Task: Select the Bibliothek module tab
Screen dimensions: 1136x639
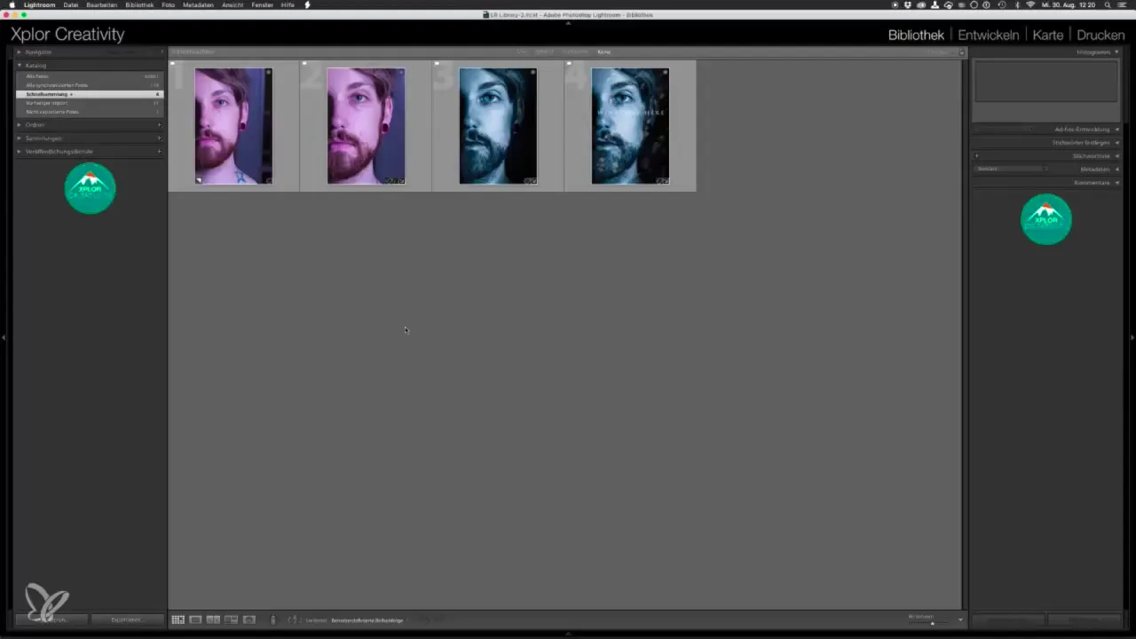Action: click(x=916, y=35)
